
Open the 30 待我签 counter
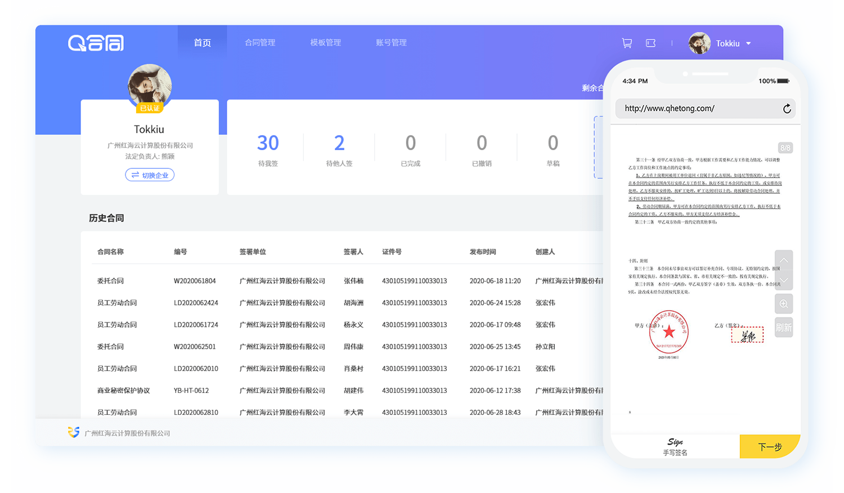click(268, 150)
